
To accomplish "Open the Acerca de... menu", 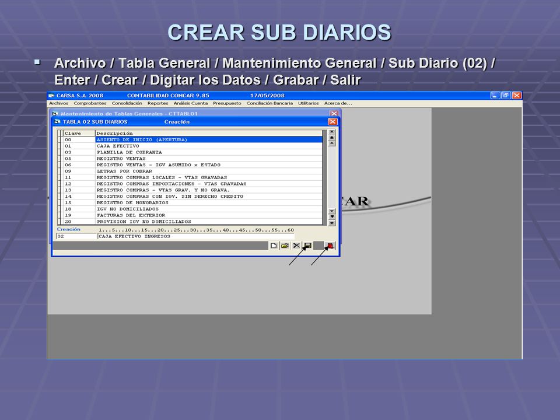I will [338, 103].
